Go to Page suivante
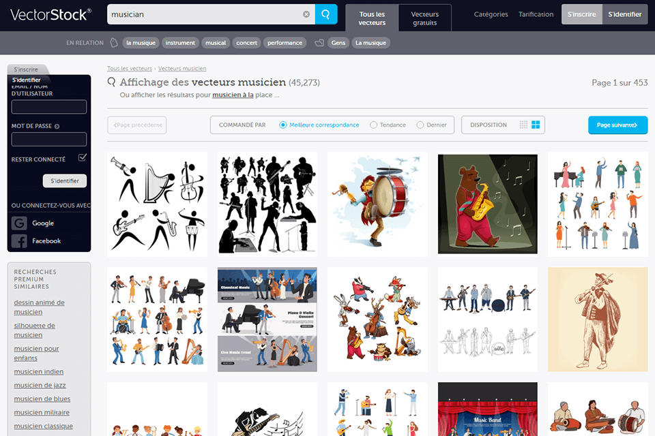This screenshot has height=436, width=655. 617,125
